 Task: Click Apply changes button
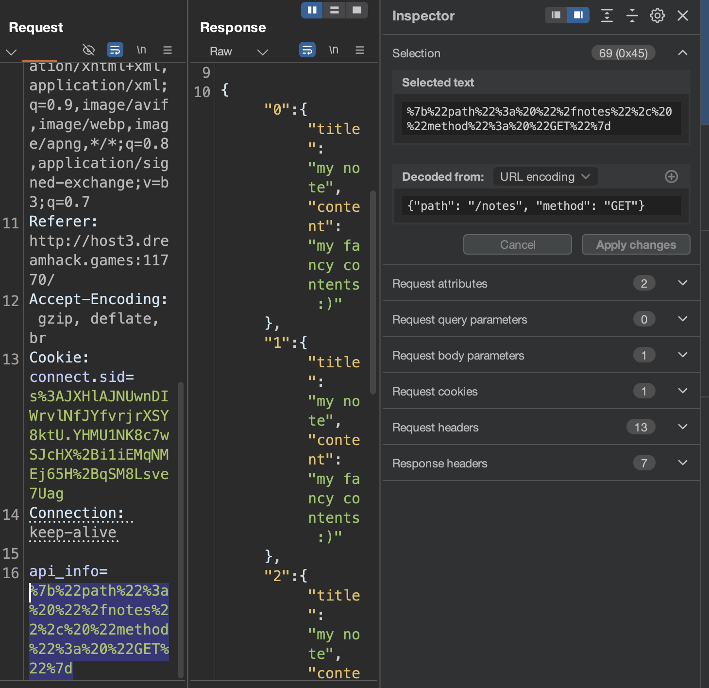(636, 244)
